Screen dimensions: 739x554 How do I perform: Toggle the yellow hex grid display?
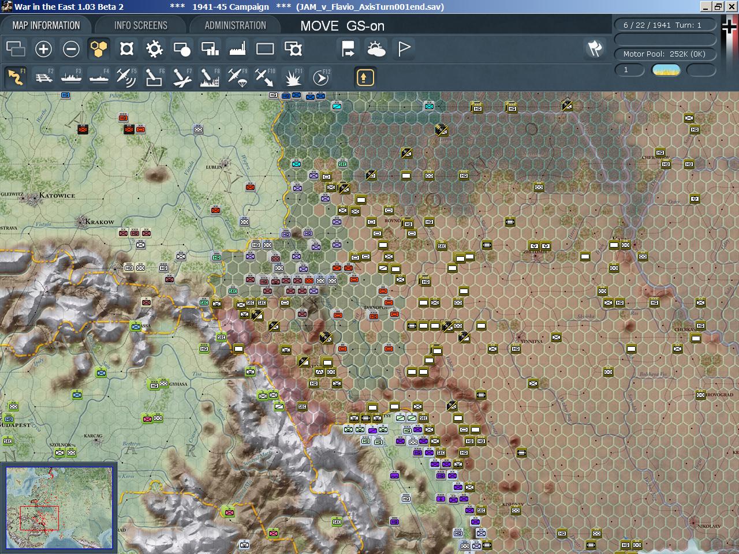tap(99, 49)
